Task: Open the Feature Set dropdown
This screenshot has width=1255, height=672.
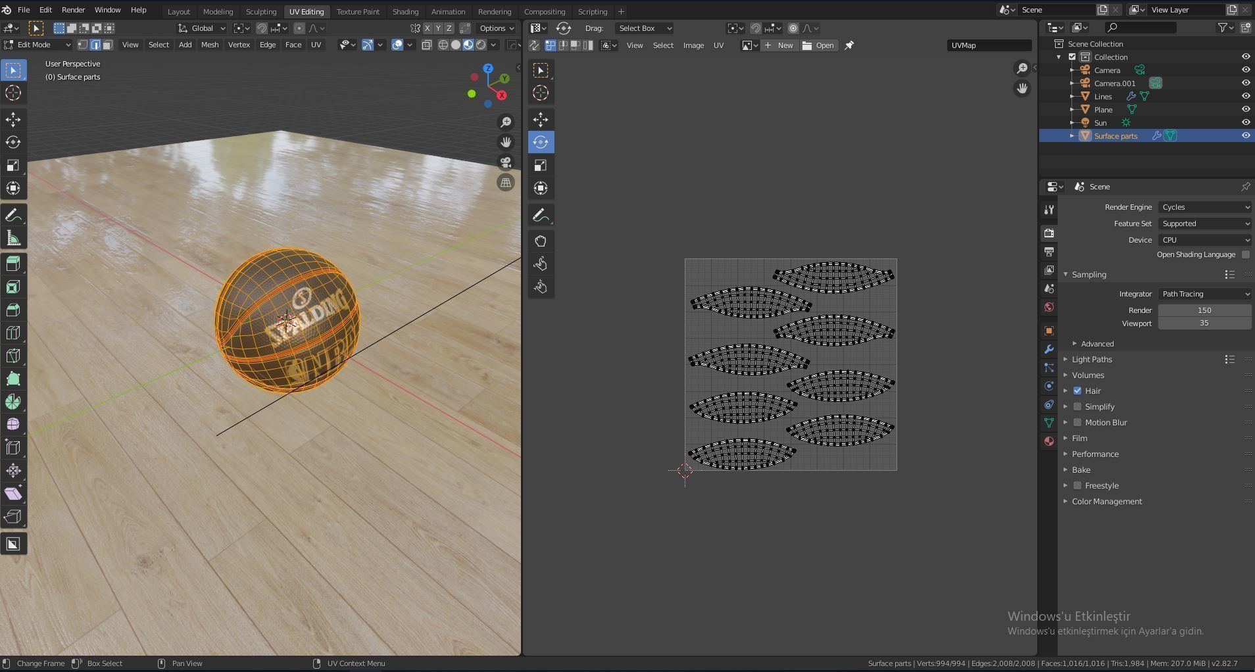Action: point(1205,224)
